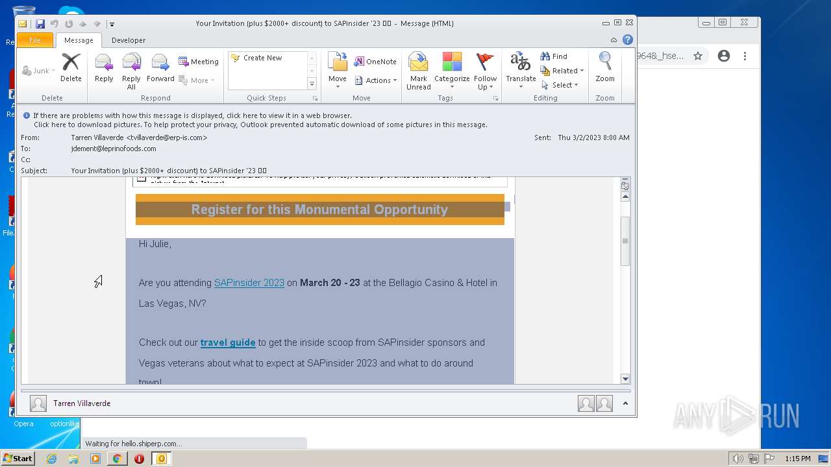Send message to OneNote

point(375,62)
